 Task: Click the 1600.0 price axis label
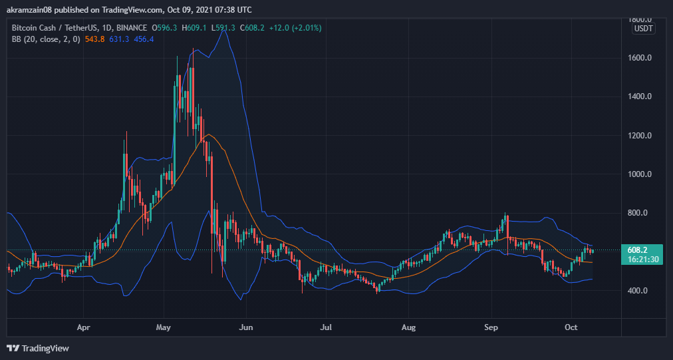[x=640, y=58]
